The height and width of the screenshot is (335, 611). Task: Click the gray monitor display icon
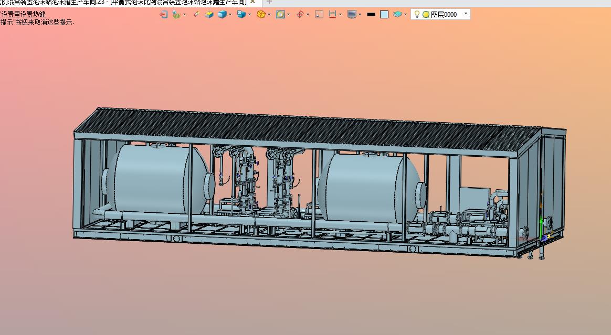pos(352,14)
